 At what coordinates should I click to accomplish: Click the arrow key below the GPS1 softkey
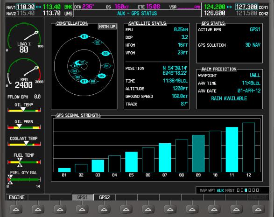point(82,209)
